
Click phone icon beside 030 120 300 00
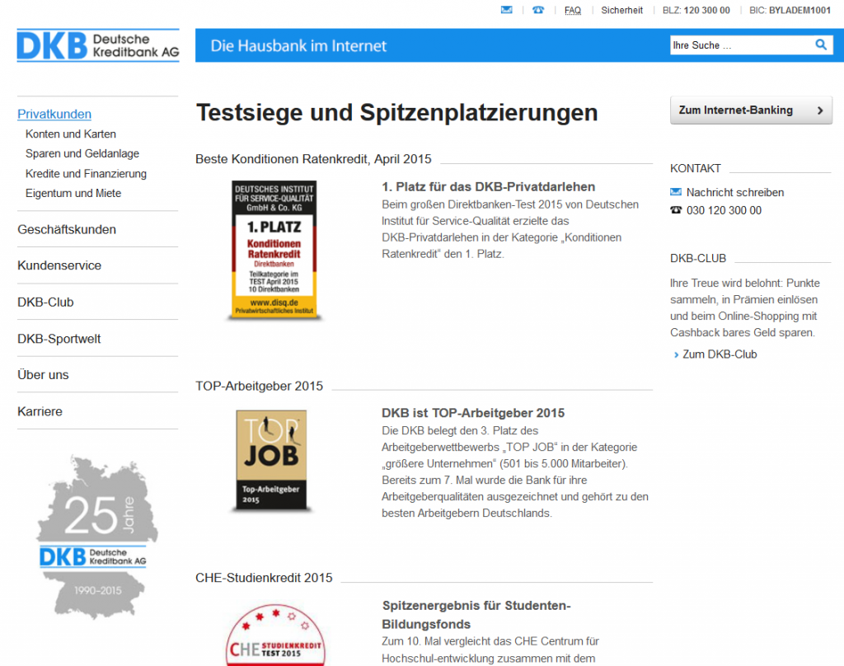click(x=676, y=210)
